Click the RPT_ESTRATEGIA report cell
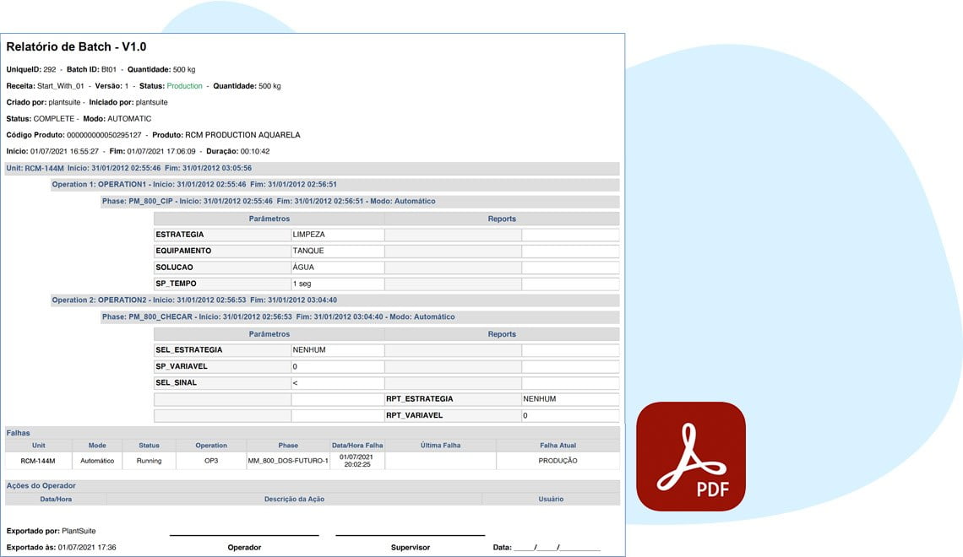 point(454,398)
